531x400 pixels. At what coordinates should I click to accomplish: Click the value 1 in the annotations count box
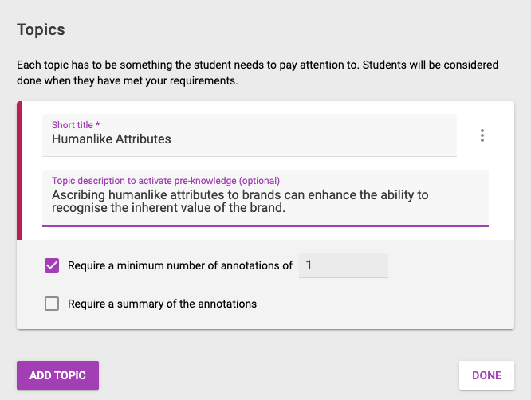click(309, 265)
